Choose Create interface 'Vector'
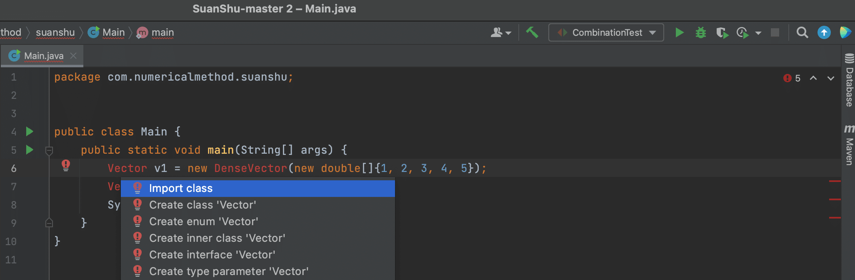Image resolution: width=855 pixels, height=280 pixels. pyautogui.click(x=258, y=255)
